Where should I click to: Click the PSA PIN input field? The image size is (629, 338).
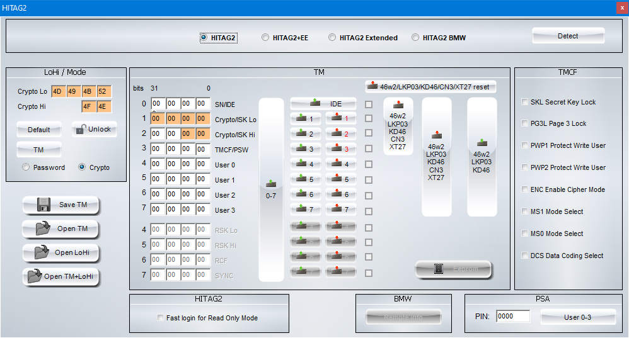tap(513, 317)
